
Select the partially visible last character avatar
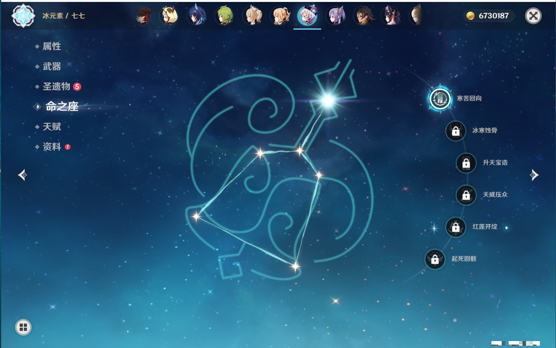(416, 15)
